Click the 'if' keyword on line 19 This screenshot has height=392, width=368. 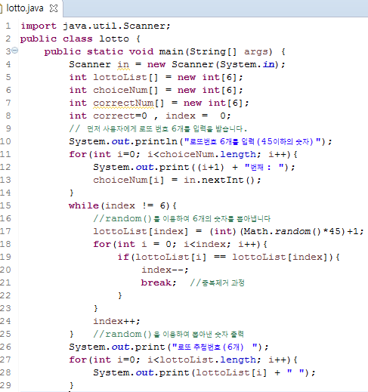(123, 257)
